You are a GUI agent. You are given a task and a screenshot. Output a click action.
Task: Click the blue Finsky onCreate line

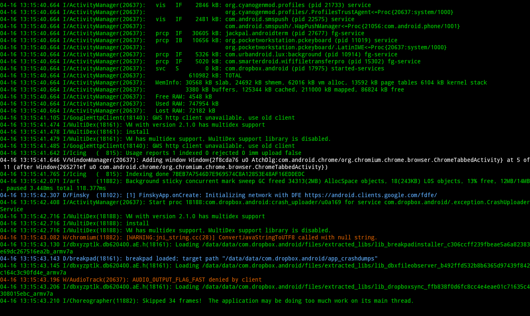pos(219,195)
